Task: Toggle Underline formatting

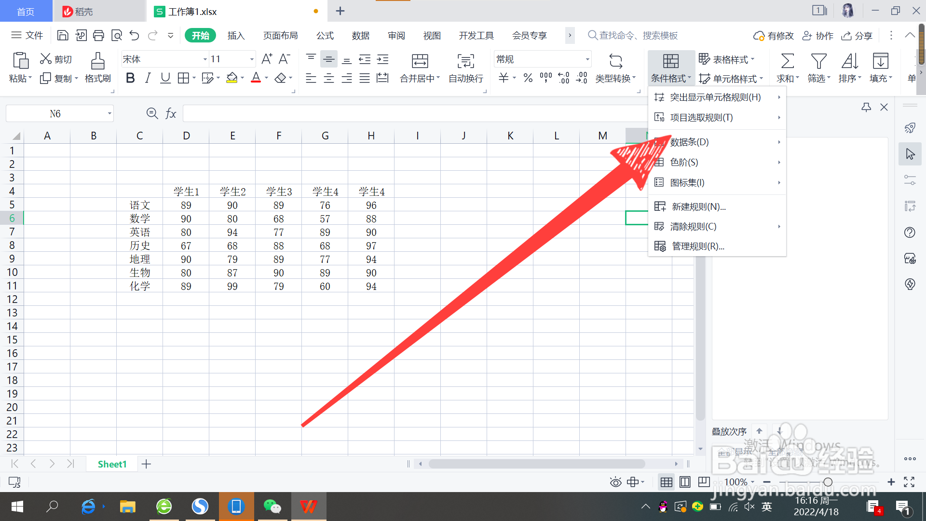Action: tap(165, 78)
